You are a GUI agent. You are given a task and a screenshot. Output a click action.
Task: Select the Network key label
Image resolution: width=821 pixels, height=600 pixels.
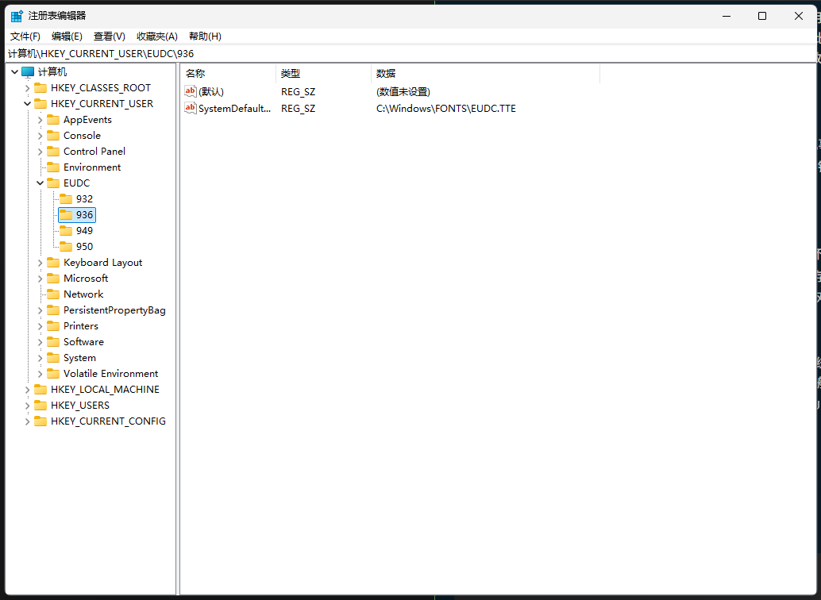(83, 294)
